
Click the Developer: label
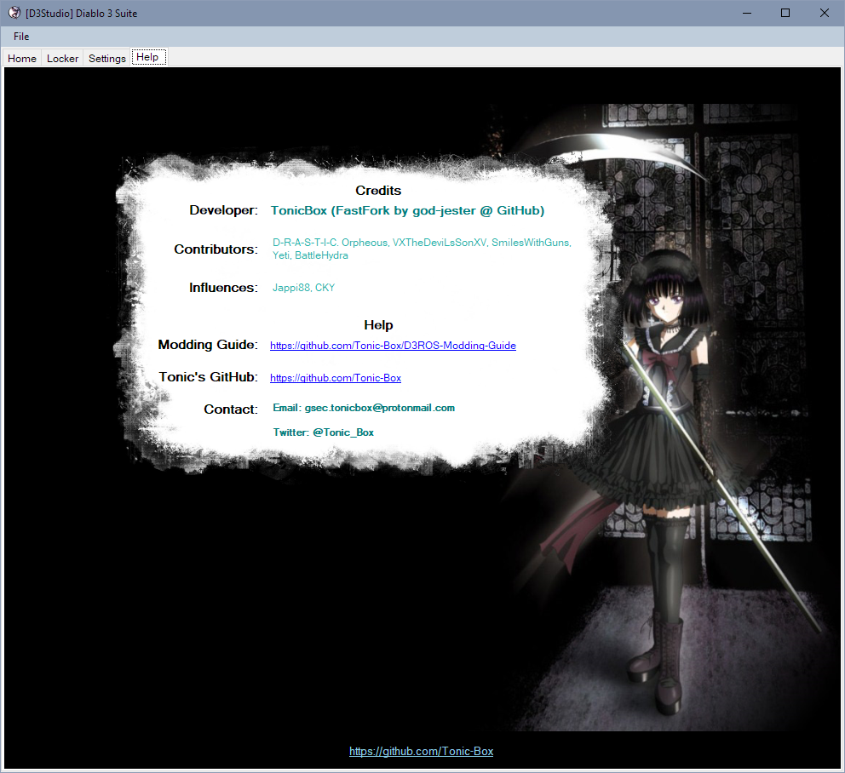tap(224, 210)
